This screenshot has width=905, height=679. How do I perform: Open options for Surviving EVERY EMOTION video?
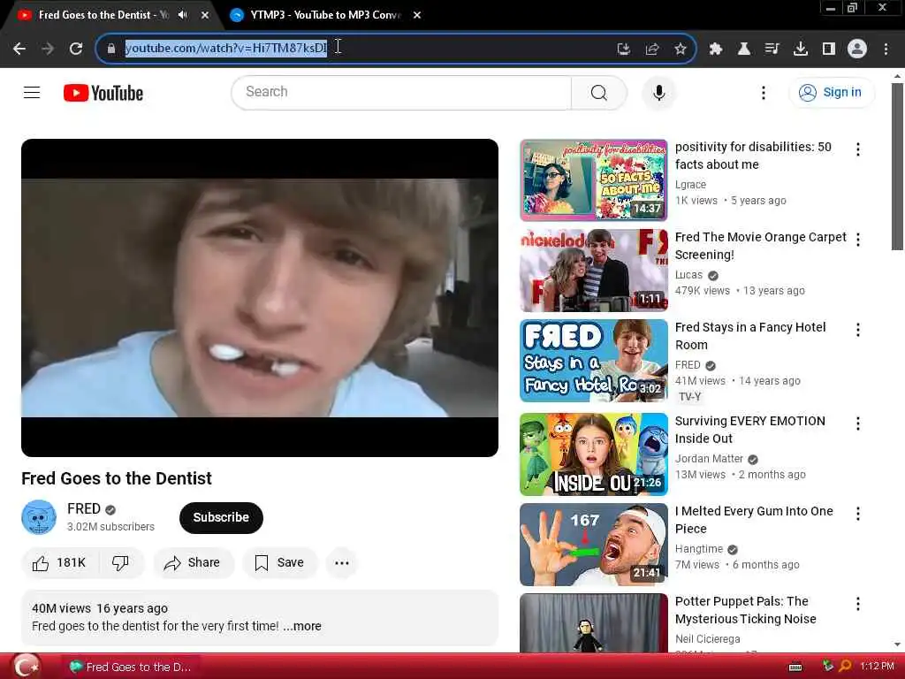(857, 423)
